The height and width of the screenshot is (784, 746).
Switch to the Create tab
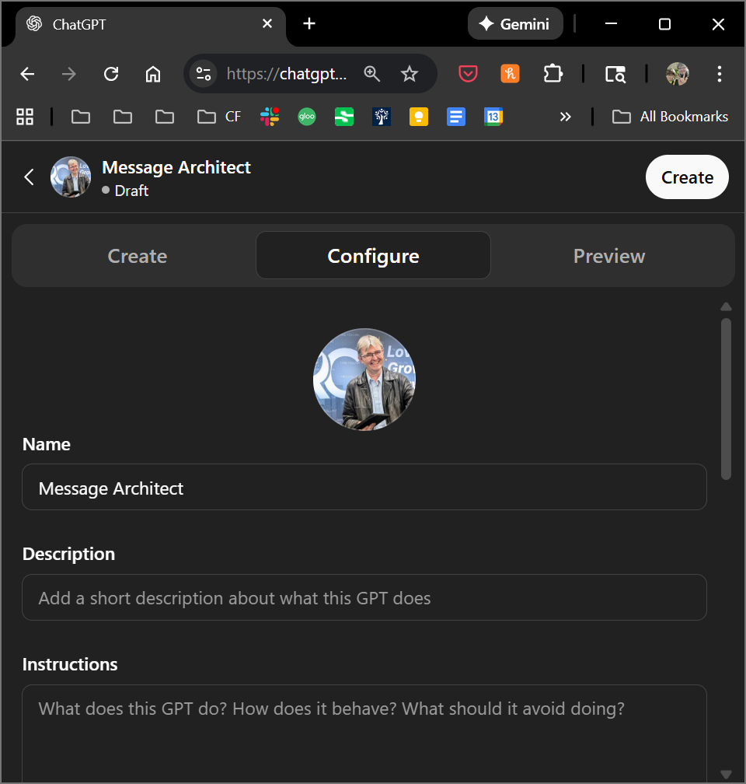pos(138,256)
